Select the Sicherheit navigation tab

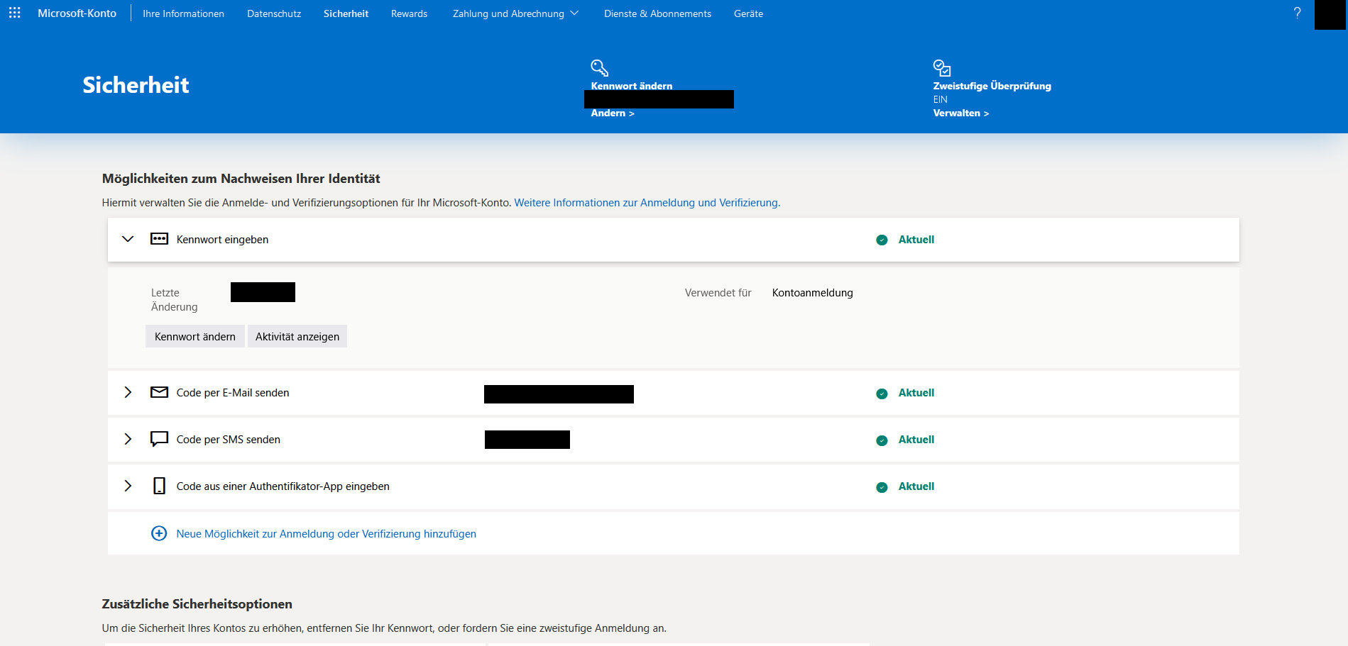click(x=346, y=13)
